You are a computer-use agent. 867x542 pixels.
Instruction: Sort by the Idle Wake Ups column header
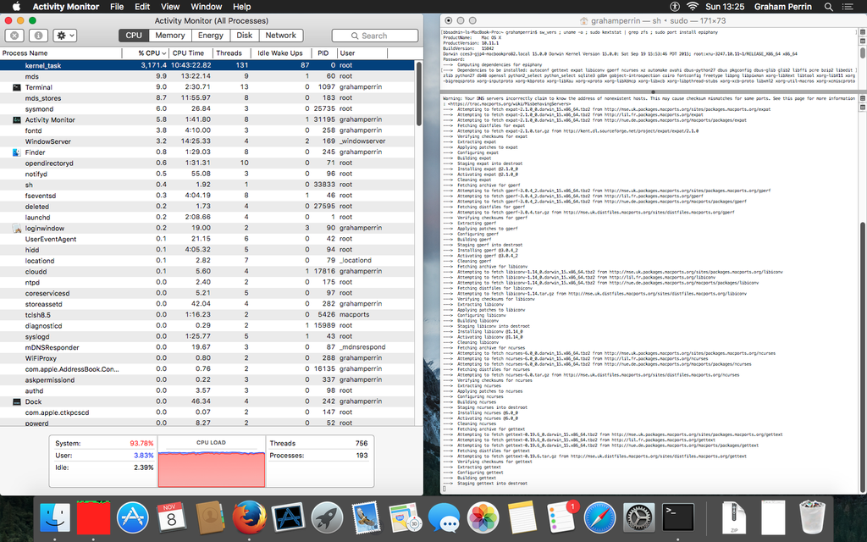pos(280,53)
